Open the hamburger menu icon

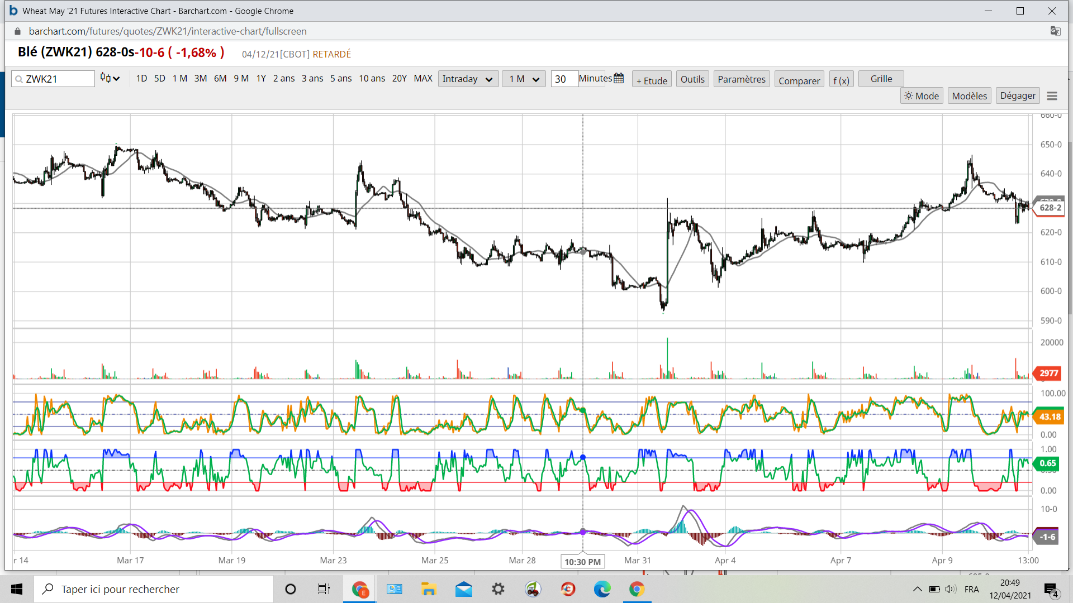[1052, 96]
